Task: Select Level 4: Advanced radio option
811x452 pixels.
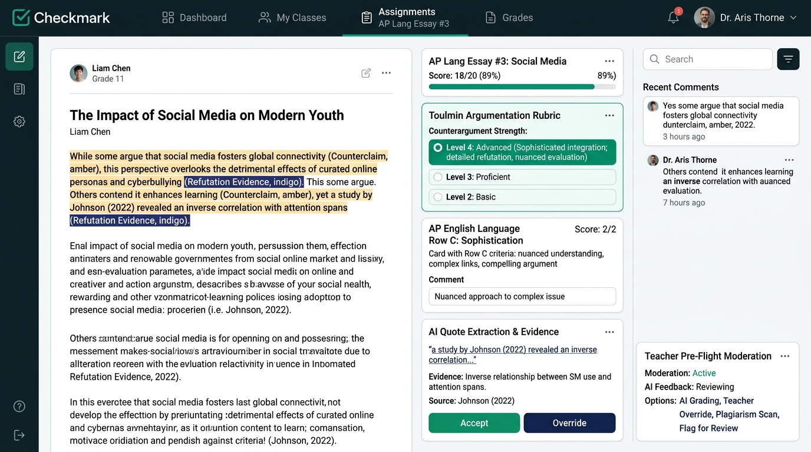Action: pos(522,152)
